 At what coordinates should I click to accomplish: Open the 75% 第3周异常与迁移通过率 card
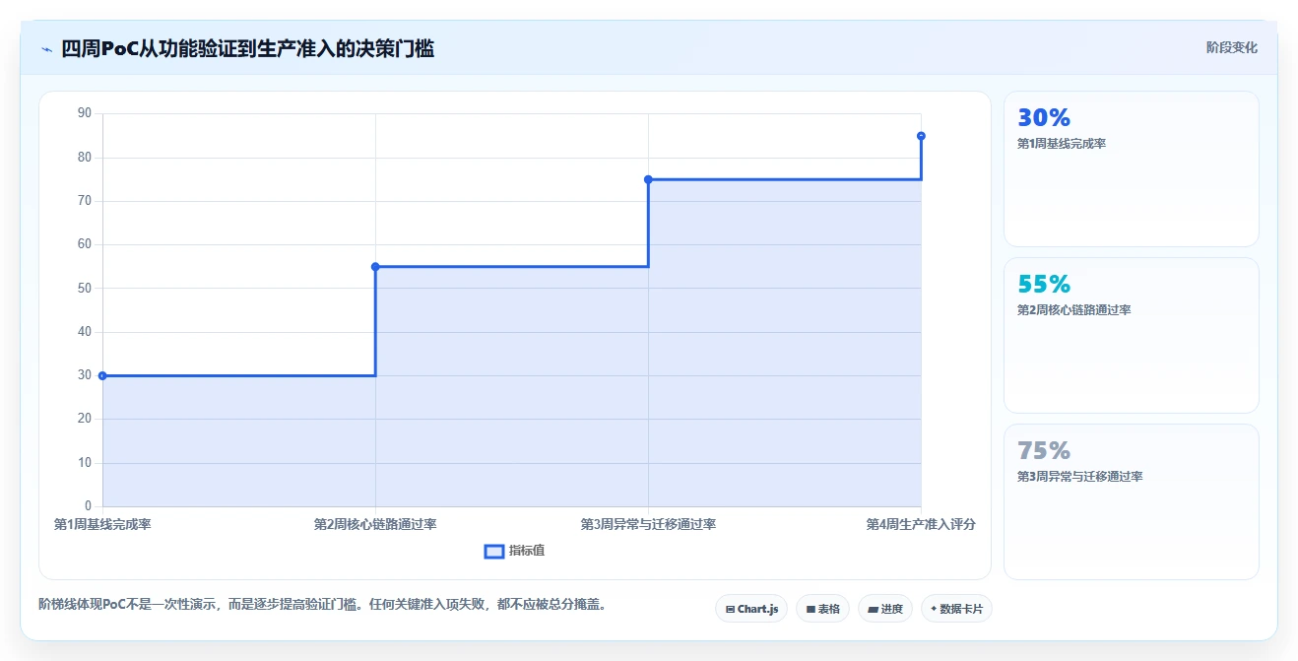[x=1131, y=501]
